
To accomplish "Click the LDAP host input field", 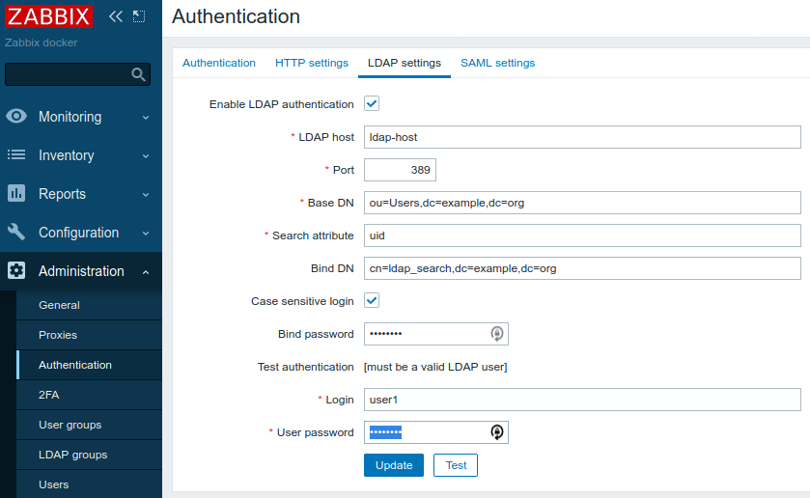I will pyautogui.click(x=582, y=137).
